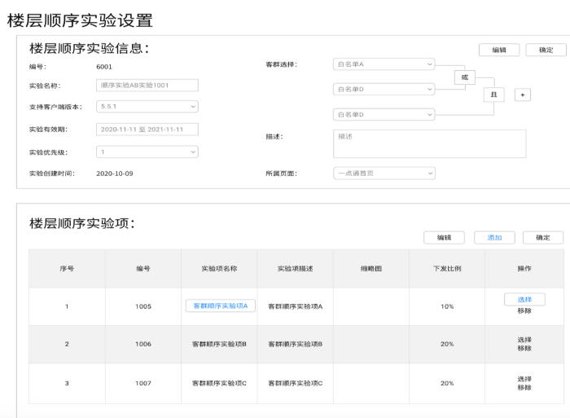Click 选择 for item number 1007
The width and height of the screenshot is (570, 418).
coord(524,379)
